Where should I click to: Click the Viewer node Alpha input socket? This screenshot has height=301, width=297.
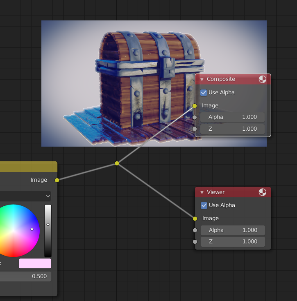click(195, 230)
